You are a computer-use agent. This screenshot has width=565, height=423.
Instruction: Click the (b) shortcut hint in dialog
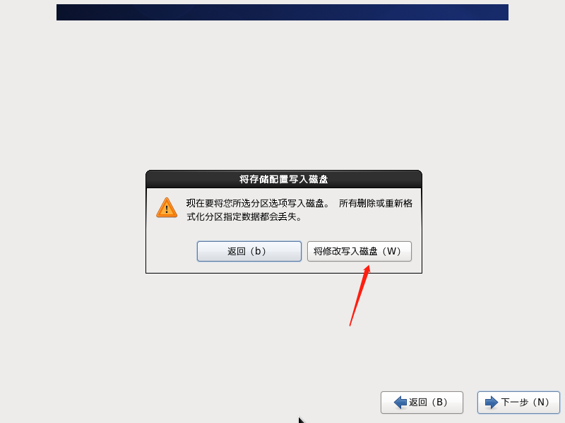coord(258,251)
